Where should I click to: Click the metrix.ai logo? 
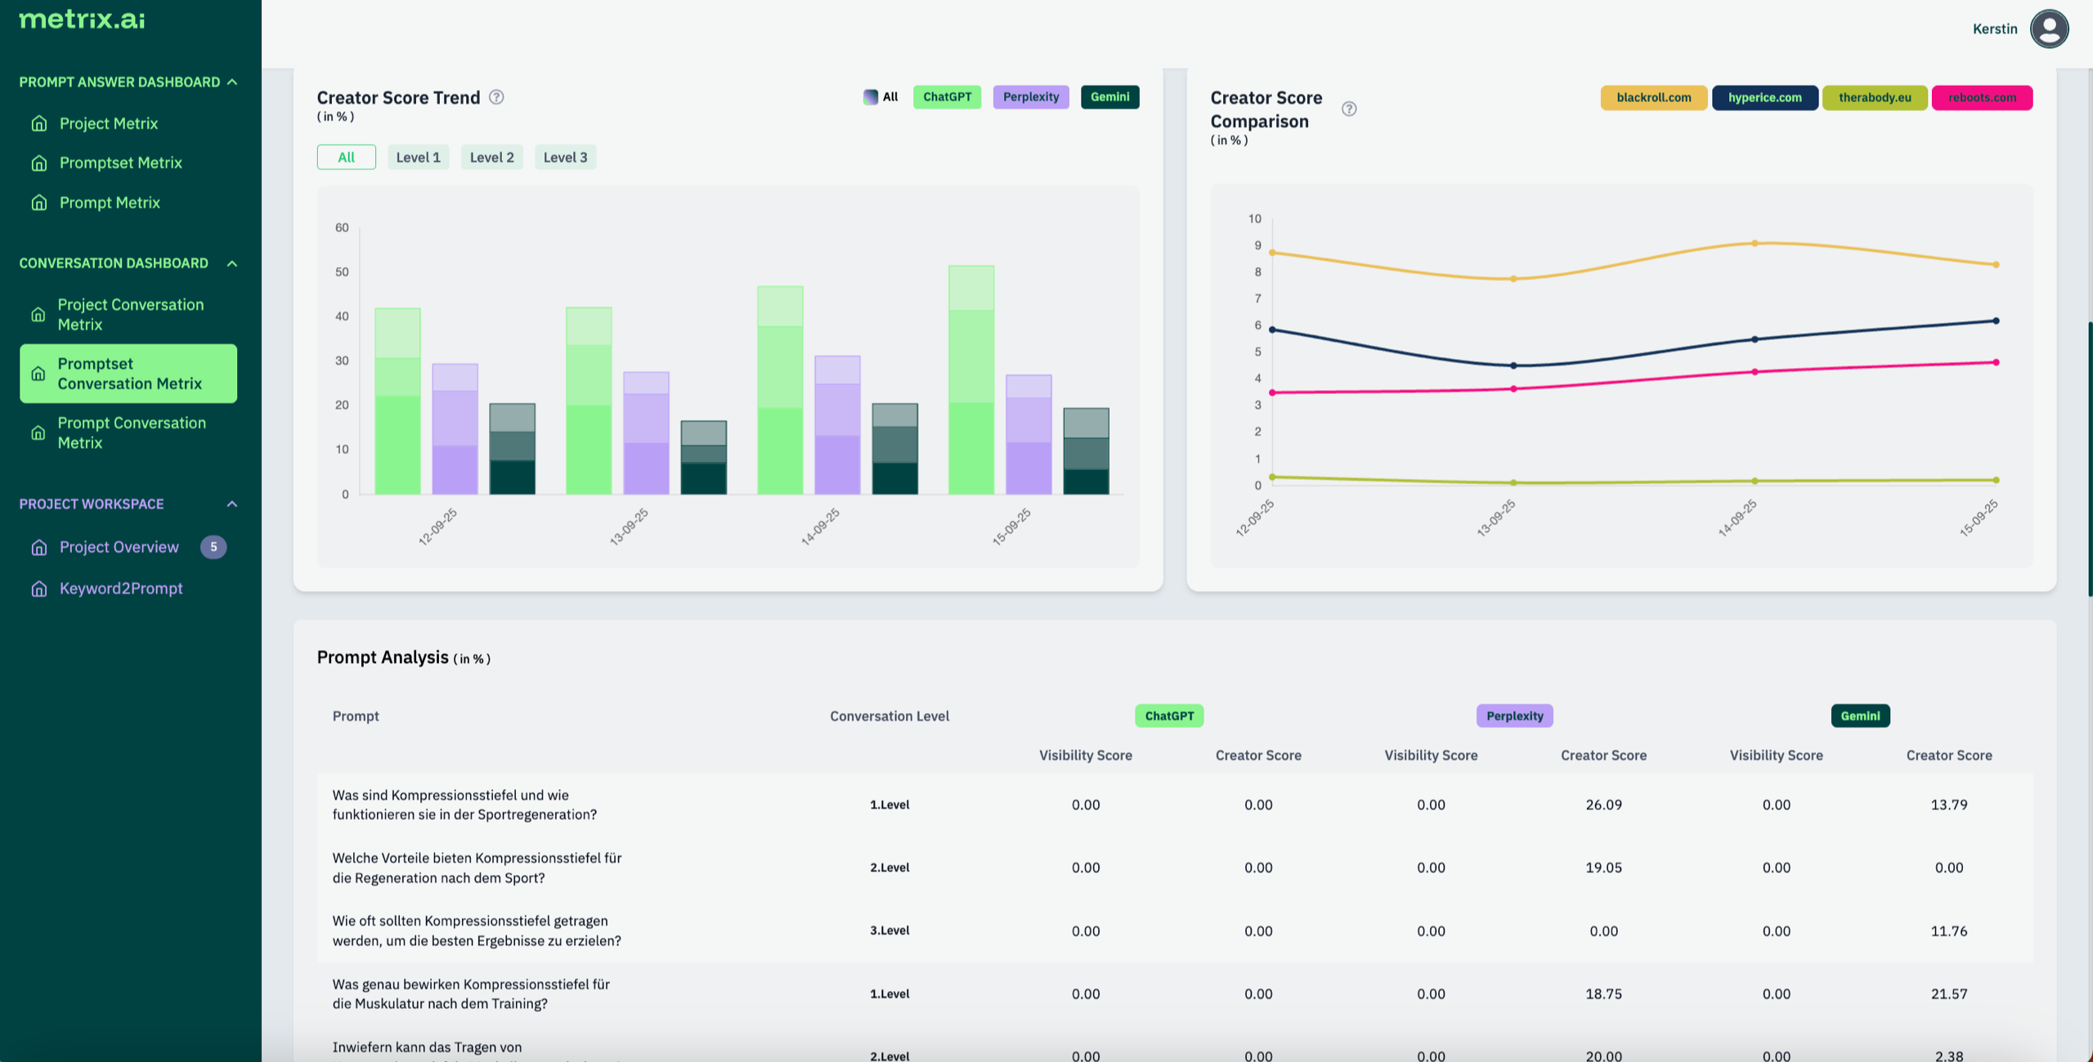(x=82, y=20)
